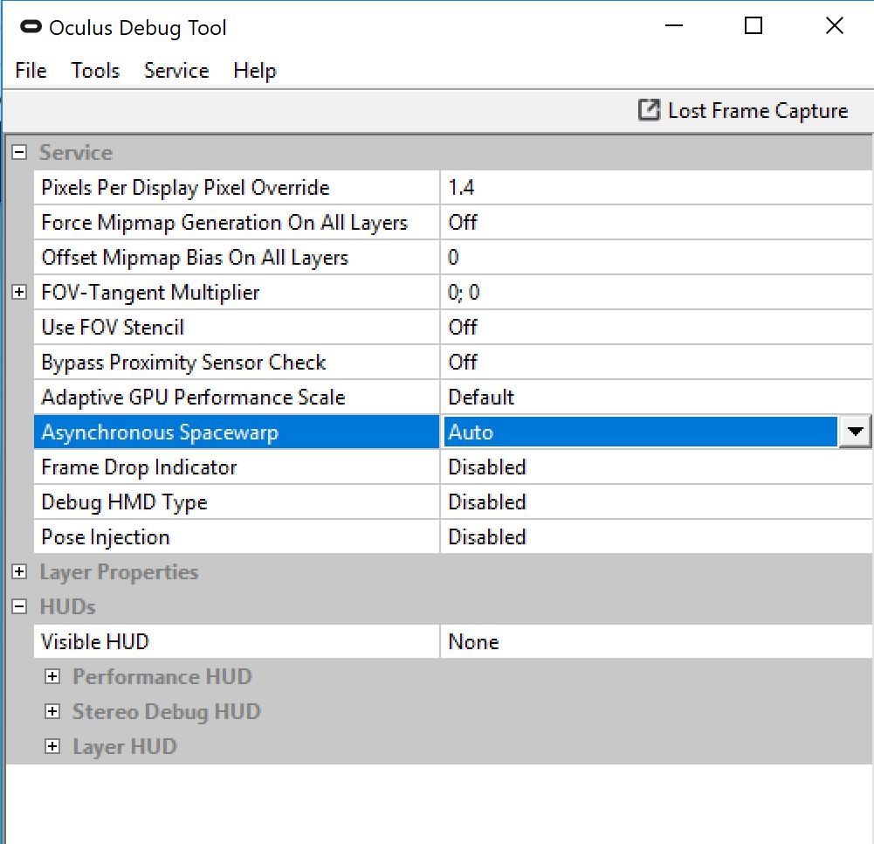Open the Service menu
The height and width of the screenshot is (844, 874).
[x=175, y=71]
